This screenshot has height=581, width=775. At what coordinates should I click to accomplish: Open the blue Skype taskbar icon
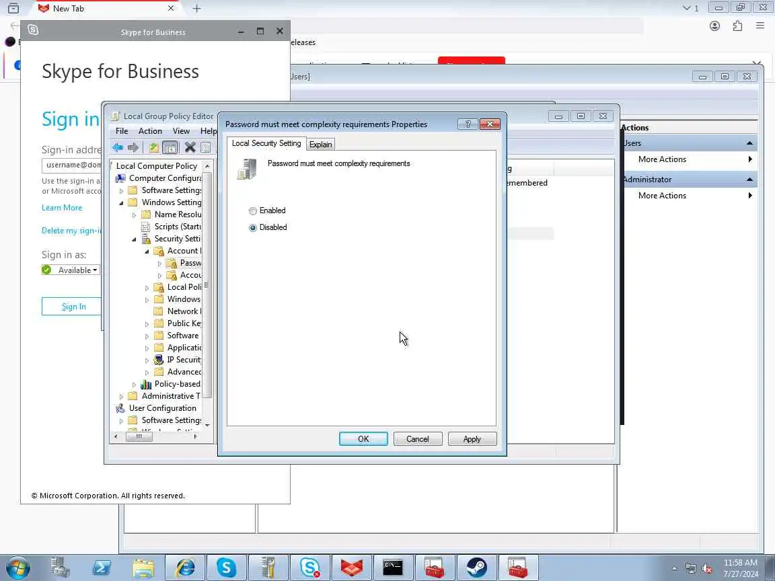pos(226,568)
